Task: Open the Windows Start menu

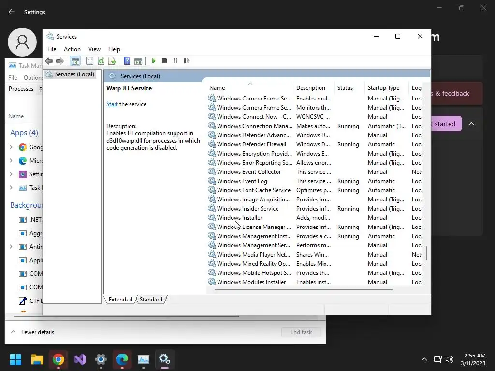Action: coord(15,359)
